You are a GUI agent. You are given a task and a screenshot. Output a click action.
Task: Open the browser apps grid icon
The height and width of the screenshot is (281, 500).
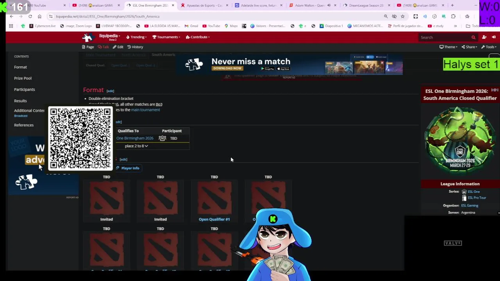(x=11, y=26)
